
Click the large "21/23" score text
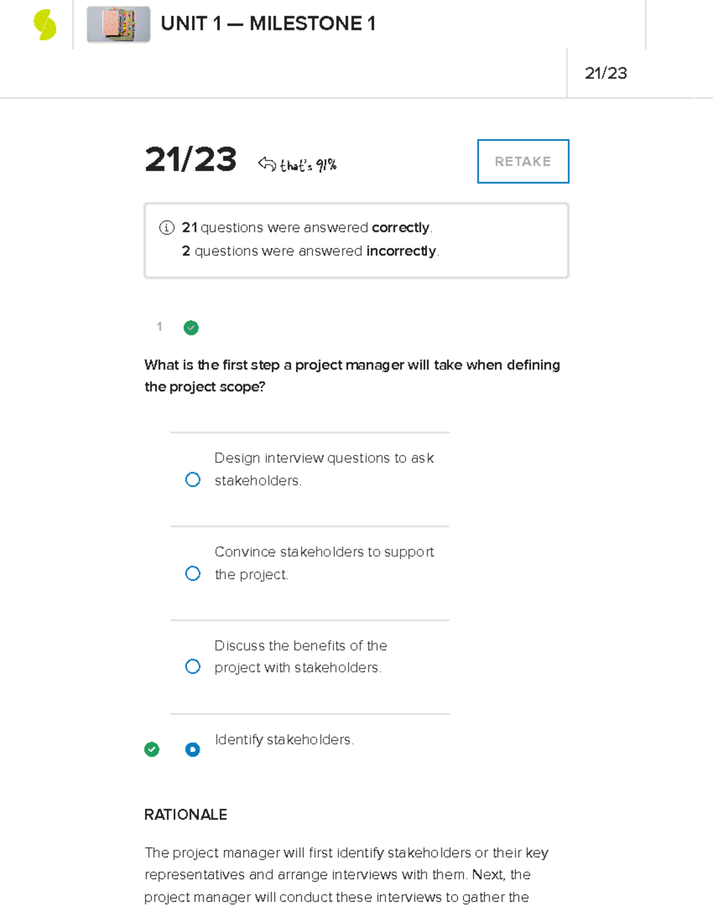click(x=191, y=160)
